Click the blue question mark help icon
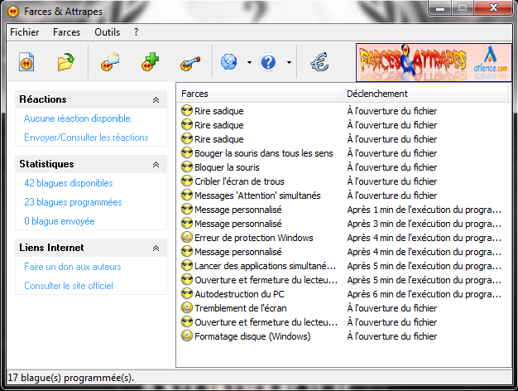 coord(268,62)
